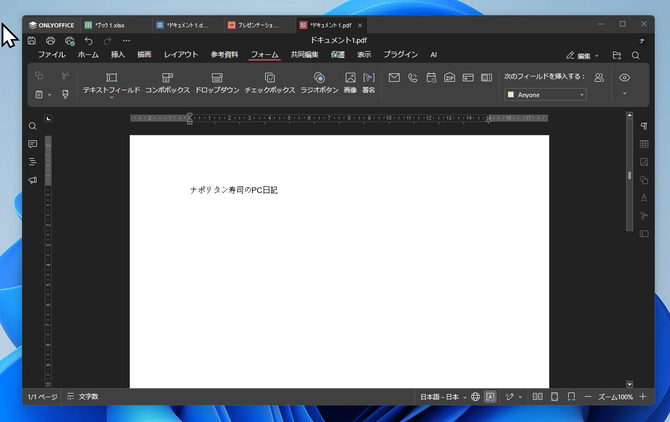Open the feedback megaphone icon
This screenshot has height=422, width=670.
pyautogui.click(x=33, y=180)
